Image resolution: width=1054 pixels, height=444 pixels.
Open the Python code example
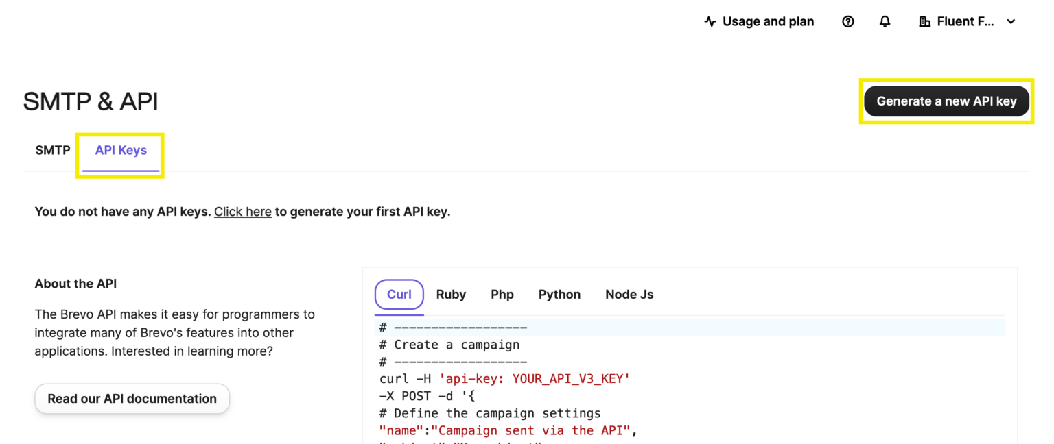point(559,294)
